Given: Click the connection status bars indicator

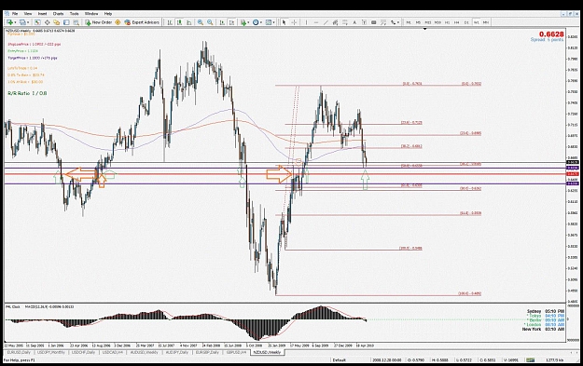Looking at the screenshot, I should coord(530,360).
